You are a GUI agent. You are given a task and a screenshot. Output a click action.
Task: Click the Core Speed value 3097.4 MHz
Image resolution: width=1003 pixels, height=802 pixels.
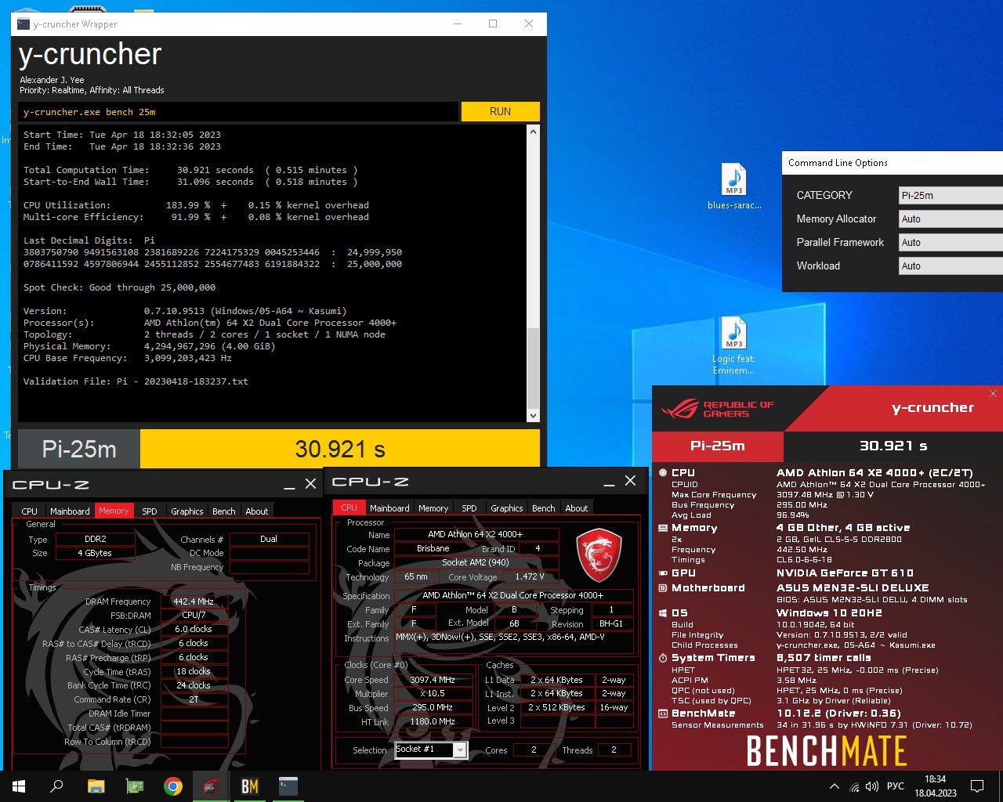pyautogui.click(x=433, y=680)
